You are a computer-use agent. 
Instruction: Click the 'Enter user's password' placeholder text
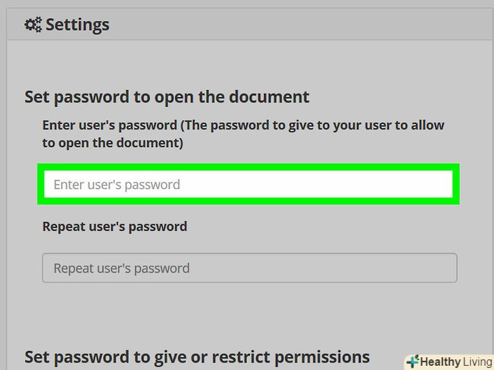[117, 184]
